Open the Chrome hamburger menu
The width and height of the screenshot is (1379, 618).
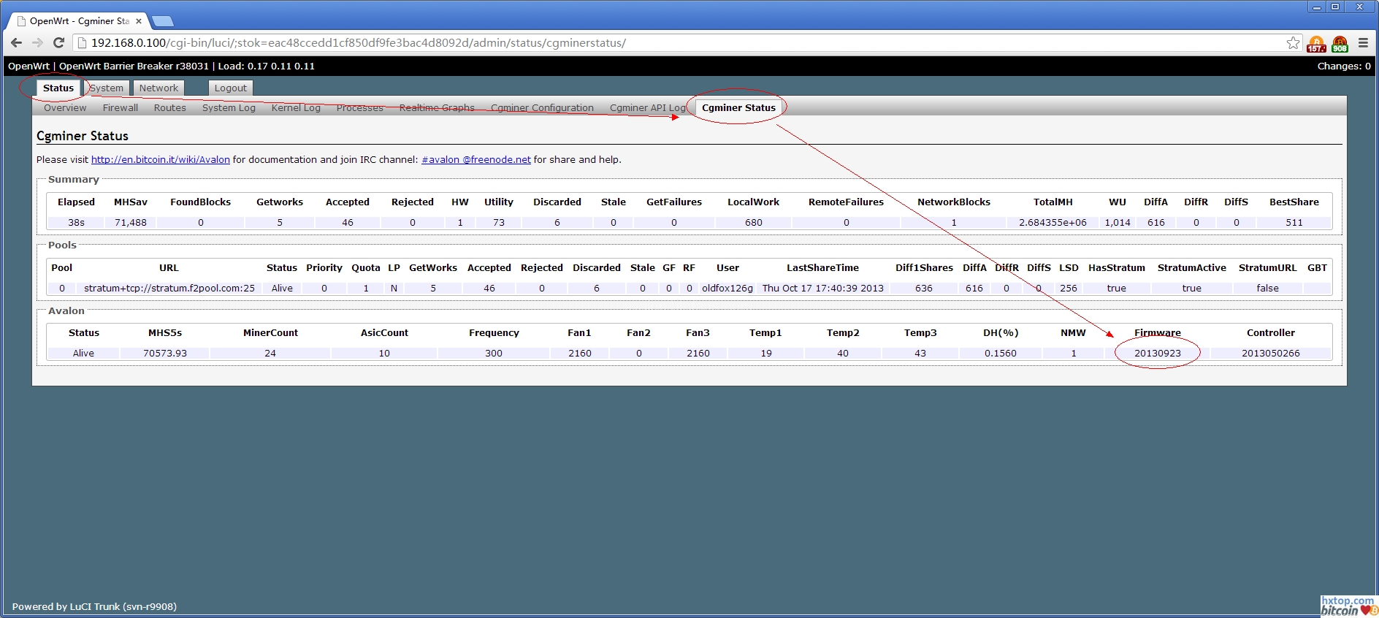pyautogui.click(x=1363, y=43)
